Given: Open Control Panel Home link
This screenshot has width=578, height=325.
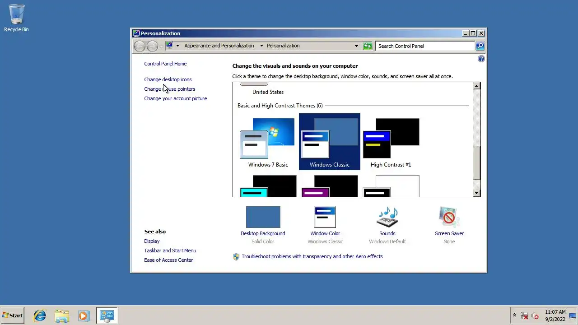Looking at the screenshot, I should tap(165, 64).
